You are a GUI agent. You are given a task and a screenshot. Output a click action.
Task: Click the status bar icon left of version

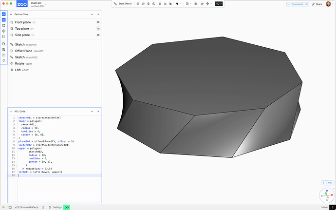10,208
